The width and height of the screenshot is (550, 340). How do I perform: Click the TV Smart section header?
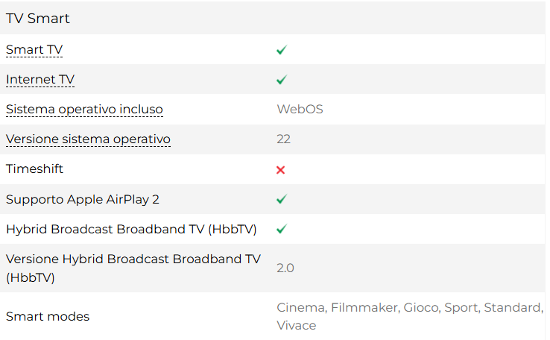coord(38,18)
